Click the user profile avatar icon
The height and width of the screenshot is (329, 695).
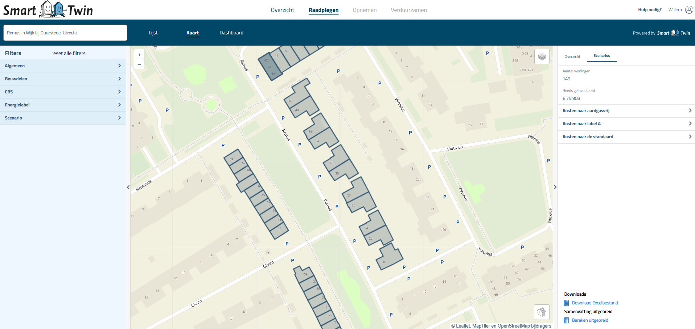[x=689, y=10]
